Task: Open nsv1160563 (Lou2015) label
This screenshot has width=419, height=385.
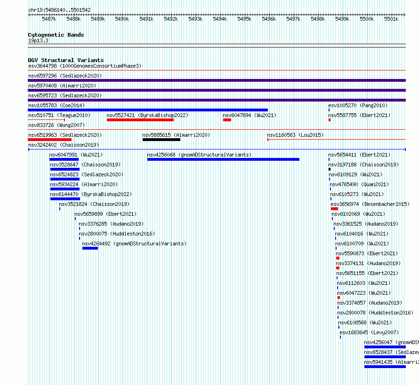Action: coord(295,135)
